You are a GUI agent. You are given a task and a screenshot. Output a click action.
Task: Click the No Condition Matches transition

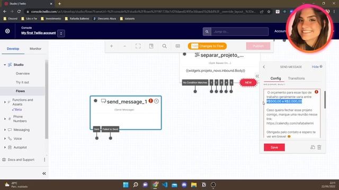(195, 82)
